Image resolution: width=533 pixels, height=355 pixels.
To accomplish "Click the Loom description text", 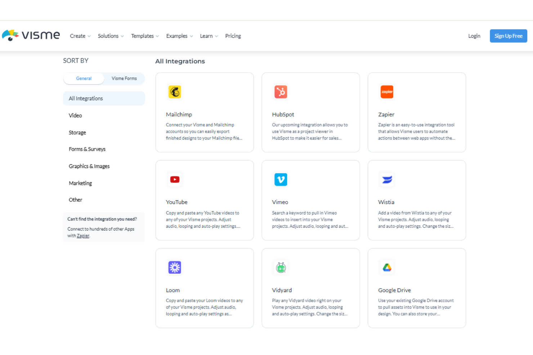I will 205,307.
